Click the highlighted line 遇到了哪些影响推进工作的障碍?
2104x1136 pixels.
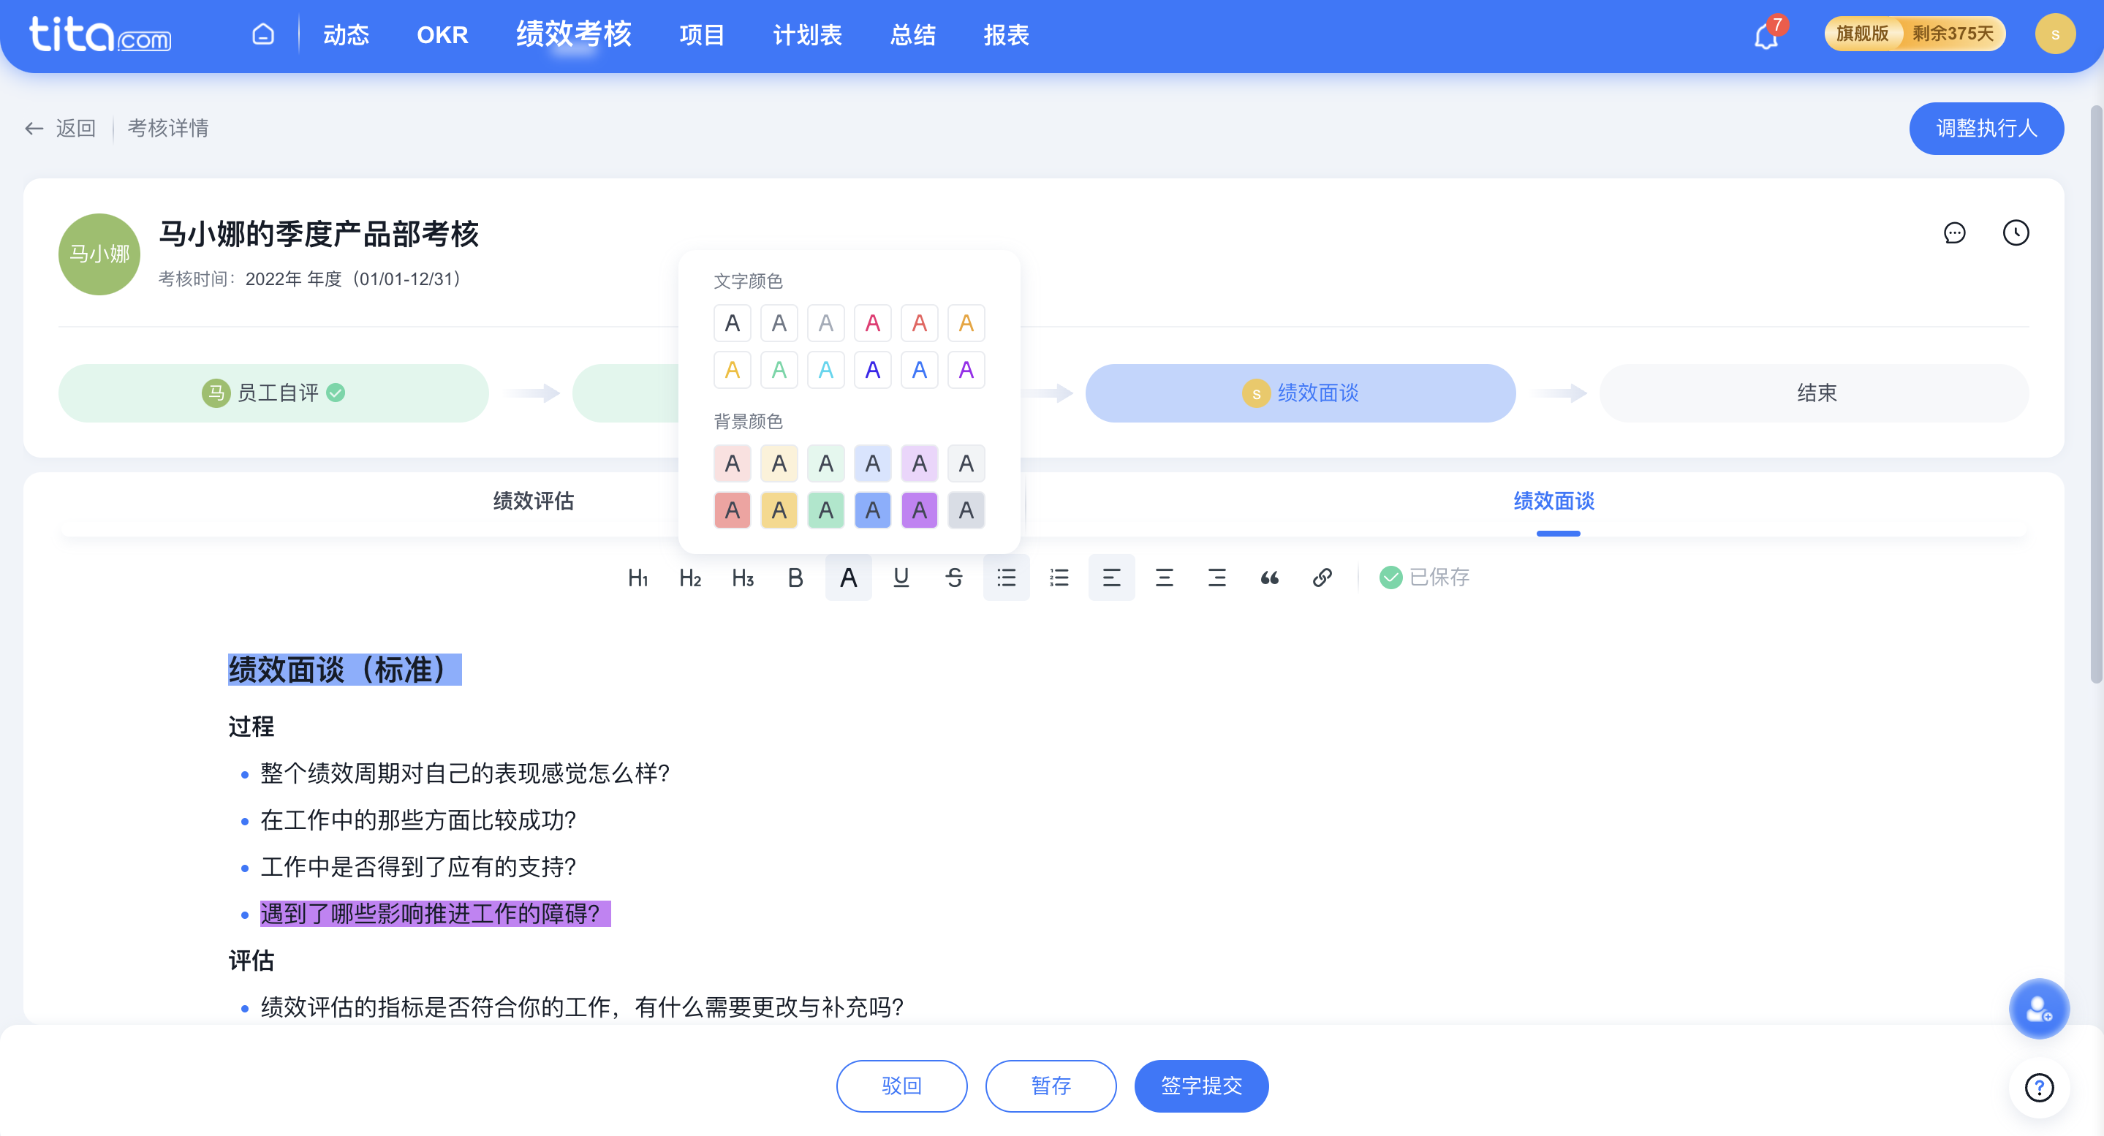434,914
